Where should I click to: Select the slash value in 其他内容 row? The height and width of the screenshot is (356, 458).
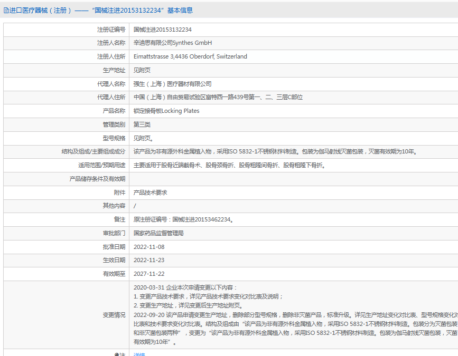(135, 206)
